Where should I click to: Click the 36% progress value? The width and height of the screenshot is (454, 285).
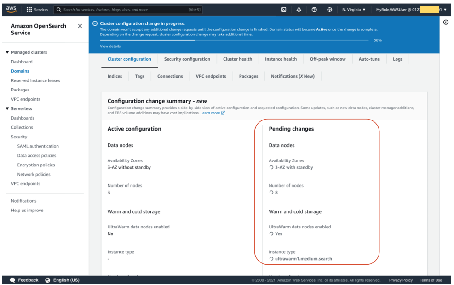point(378,40)
